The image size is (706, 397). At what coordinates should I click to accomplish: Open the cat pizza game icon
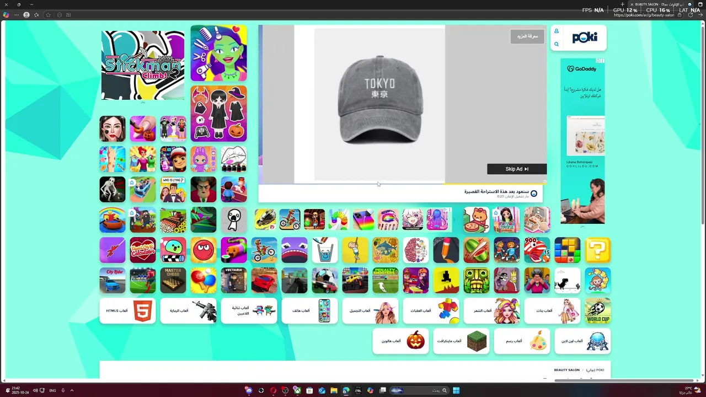pyautogui.click(x=477, y=220)
